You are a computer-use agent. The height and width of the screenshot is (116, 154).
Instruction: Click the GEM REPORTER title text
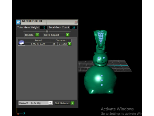[32, 21]
